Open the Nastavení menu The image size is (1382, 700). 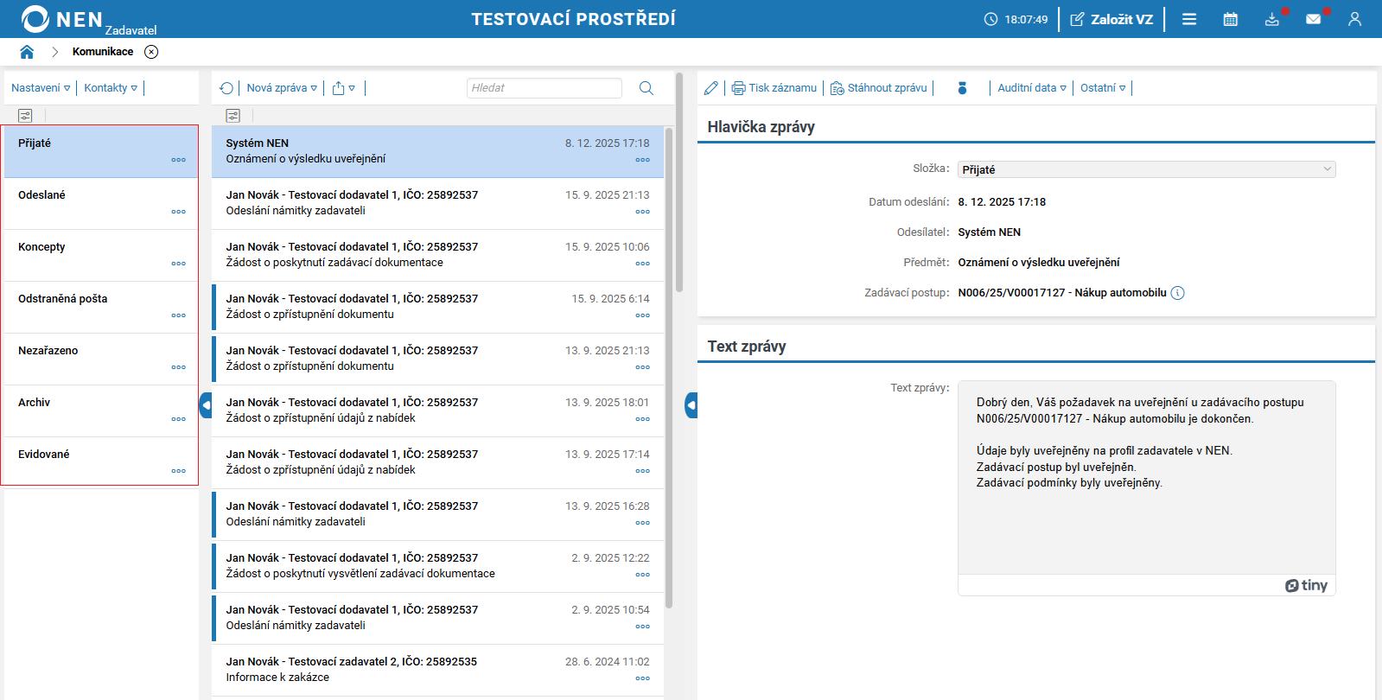[41, 88]
